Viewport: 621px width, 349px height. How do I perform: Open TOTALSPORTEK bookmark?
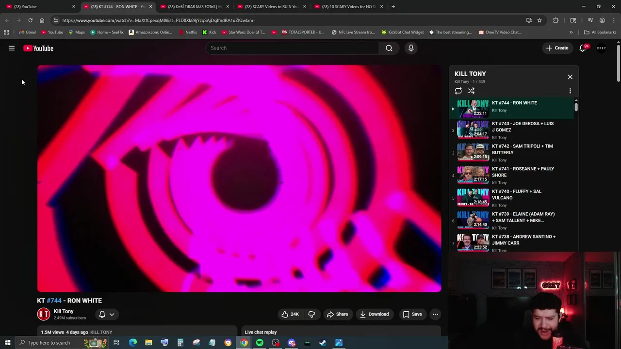tap(302, 32)
